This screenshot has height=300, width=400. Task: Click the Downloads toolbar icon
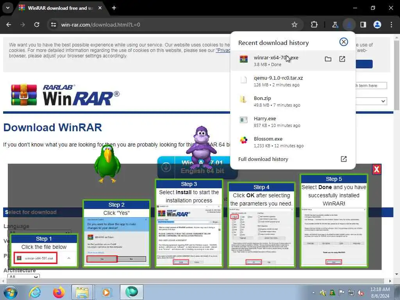[x=349, y=25]
